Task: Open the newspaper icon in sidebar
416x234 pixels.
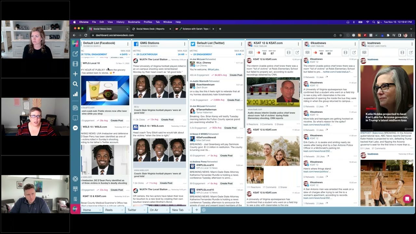Action: 75,108
